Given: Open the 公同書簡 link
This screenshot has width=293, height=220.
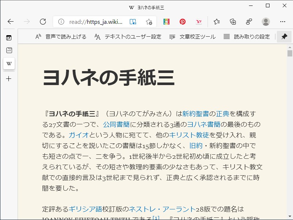Looking at the screenshot, I should [x=116, y=124].
